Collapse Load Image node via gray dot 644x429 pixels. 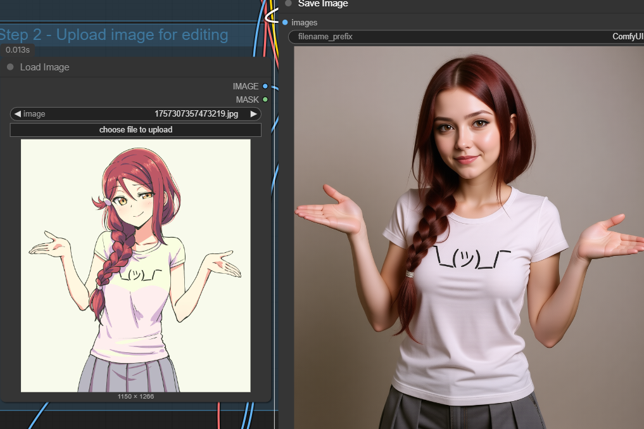click(x=10, y=67)
